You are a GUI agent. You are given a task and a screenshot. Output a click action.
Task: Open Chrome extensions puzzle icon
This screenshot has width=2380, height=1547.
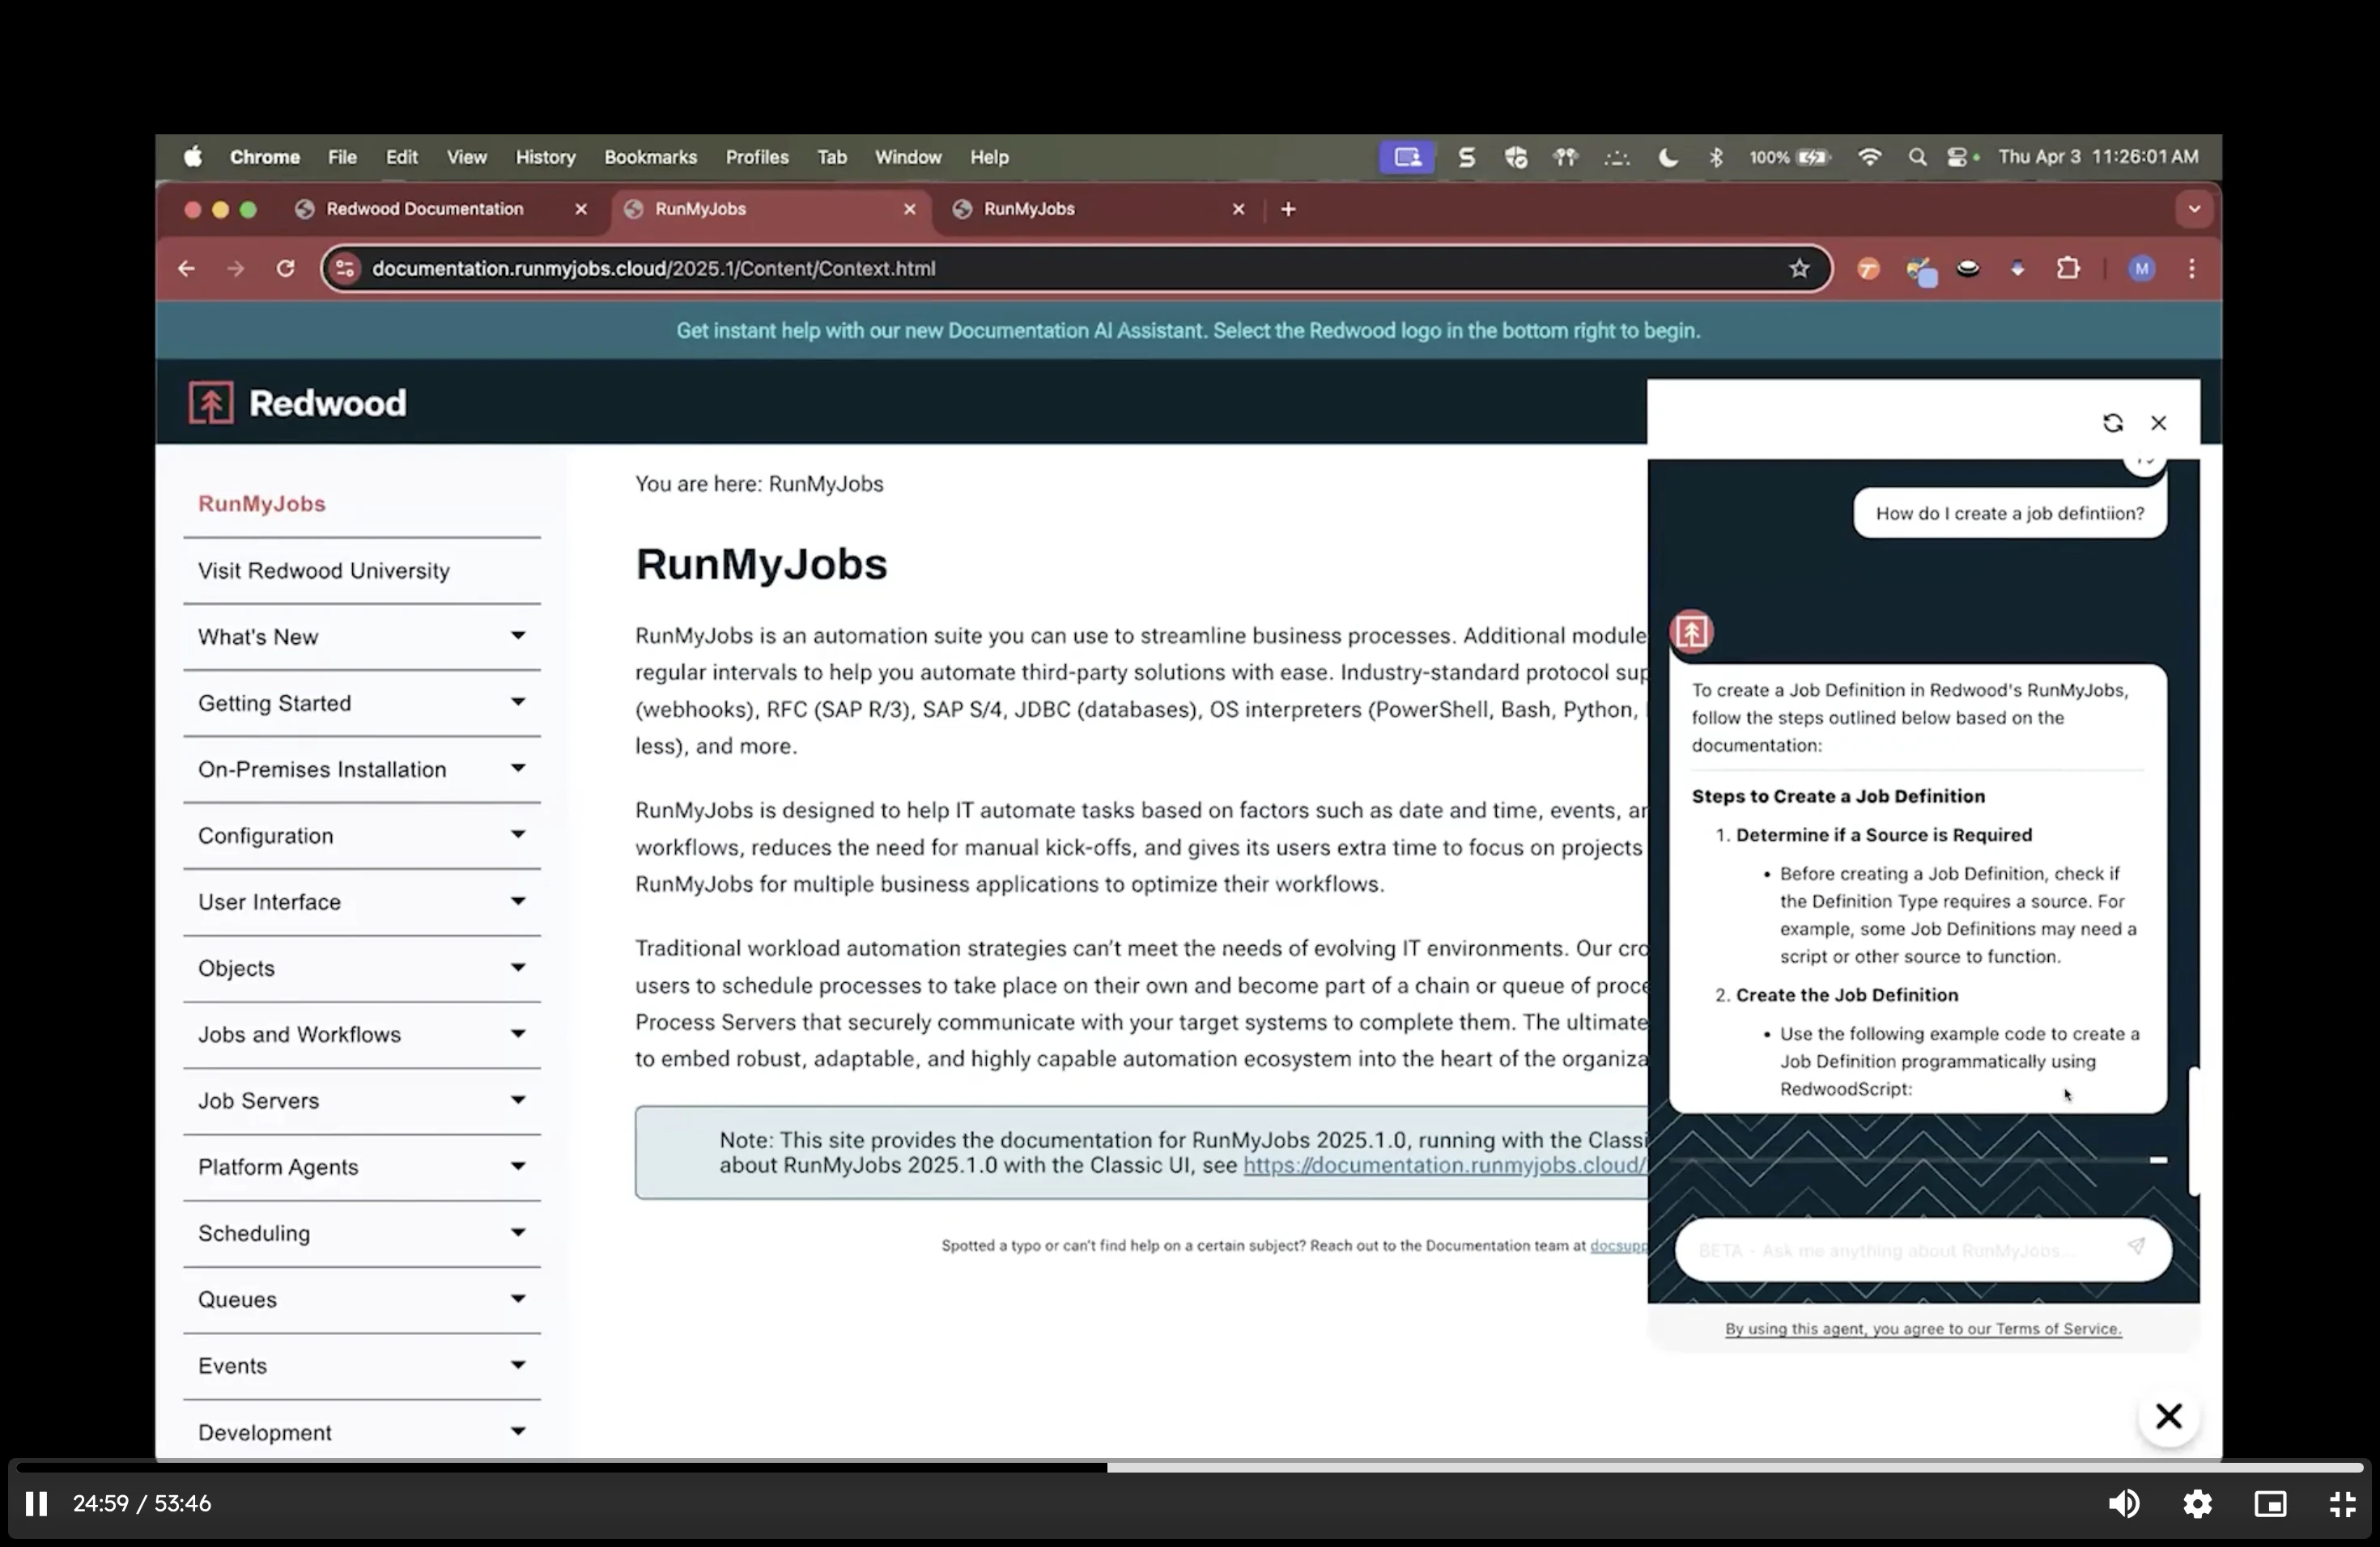coord(2068,268)
